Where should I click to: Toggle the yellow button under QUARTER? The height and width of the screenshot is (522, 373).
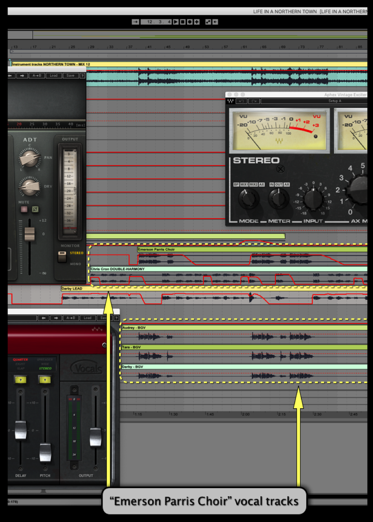[x=20, y=379]
